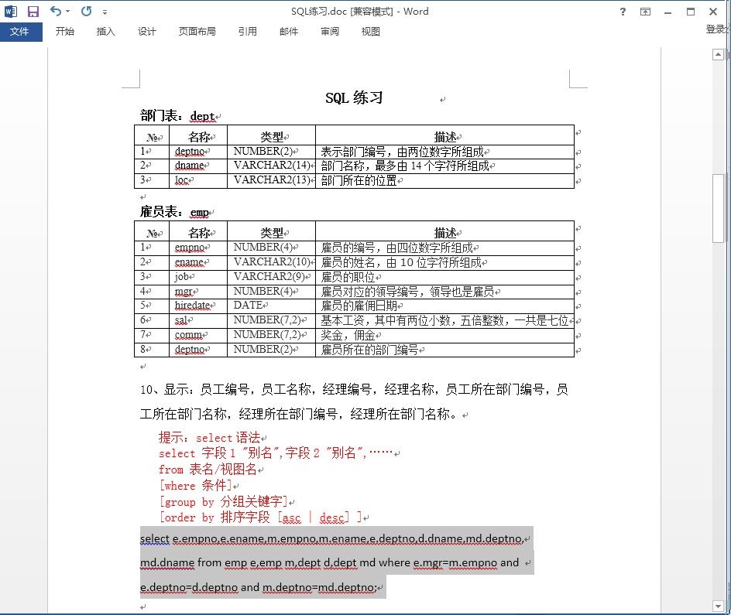Open Customize Quick Access Toolbar dropdown
This screenshot has height=615, width=731.
coord(105,12)
